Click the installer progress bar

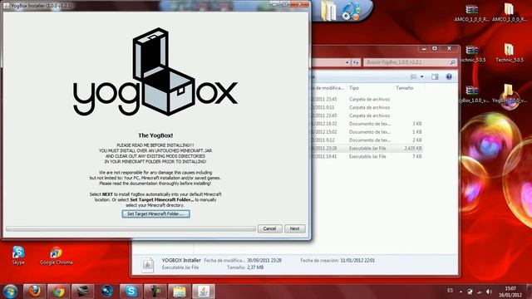tap(131, 229)
